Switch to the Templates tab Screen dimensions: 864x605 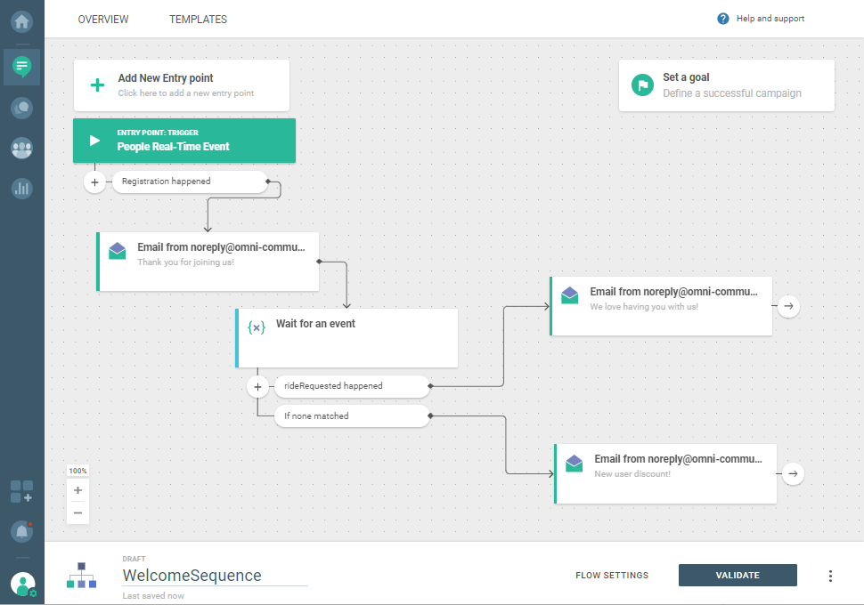[198, 20]
